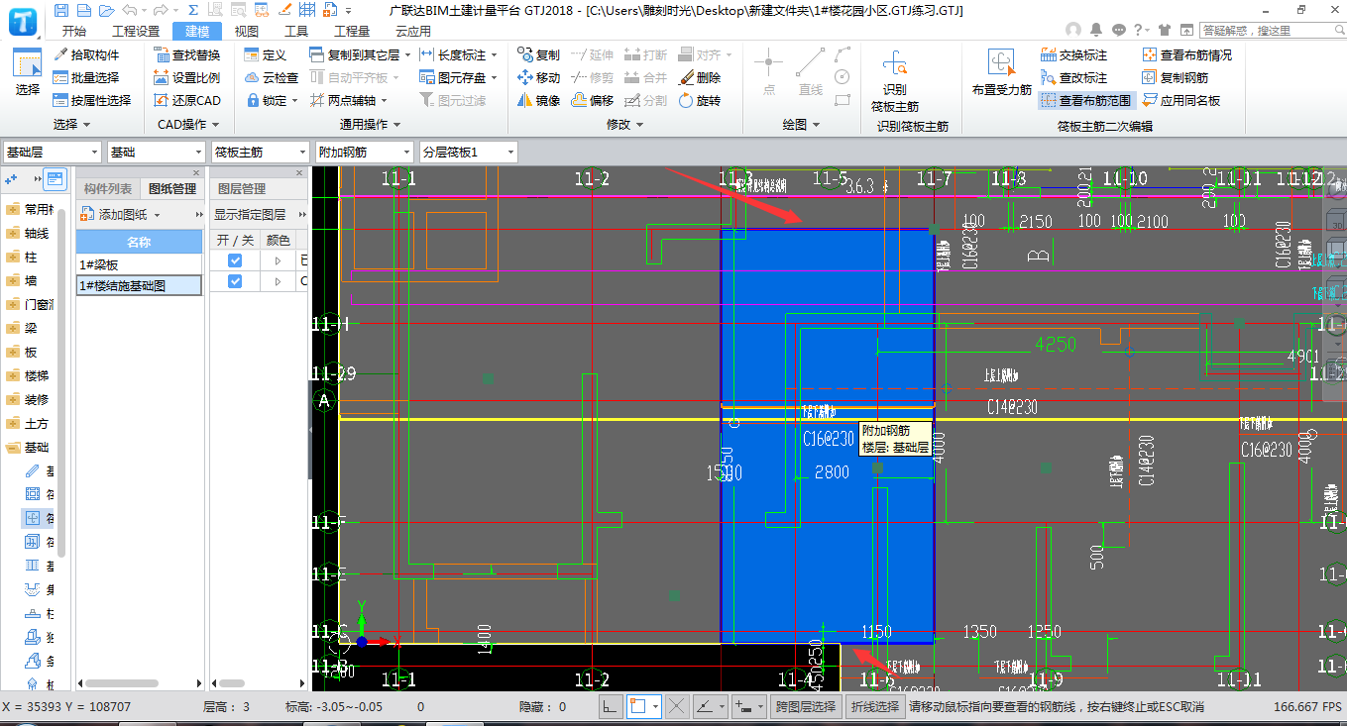1347x726 pixels.
Task: Click the undo arrow icon
Action: pos(130,10)
